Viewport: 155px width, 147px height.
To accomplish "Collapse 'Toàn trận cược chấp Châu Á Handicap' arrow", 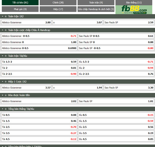I will tap(3, 30).
